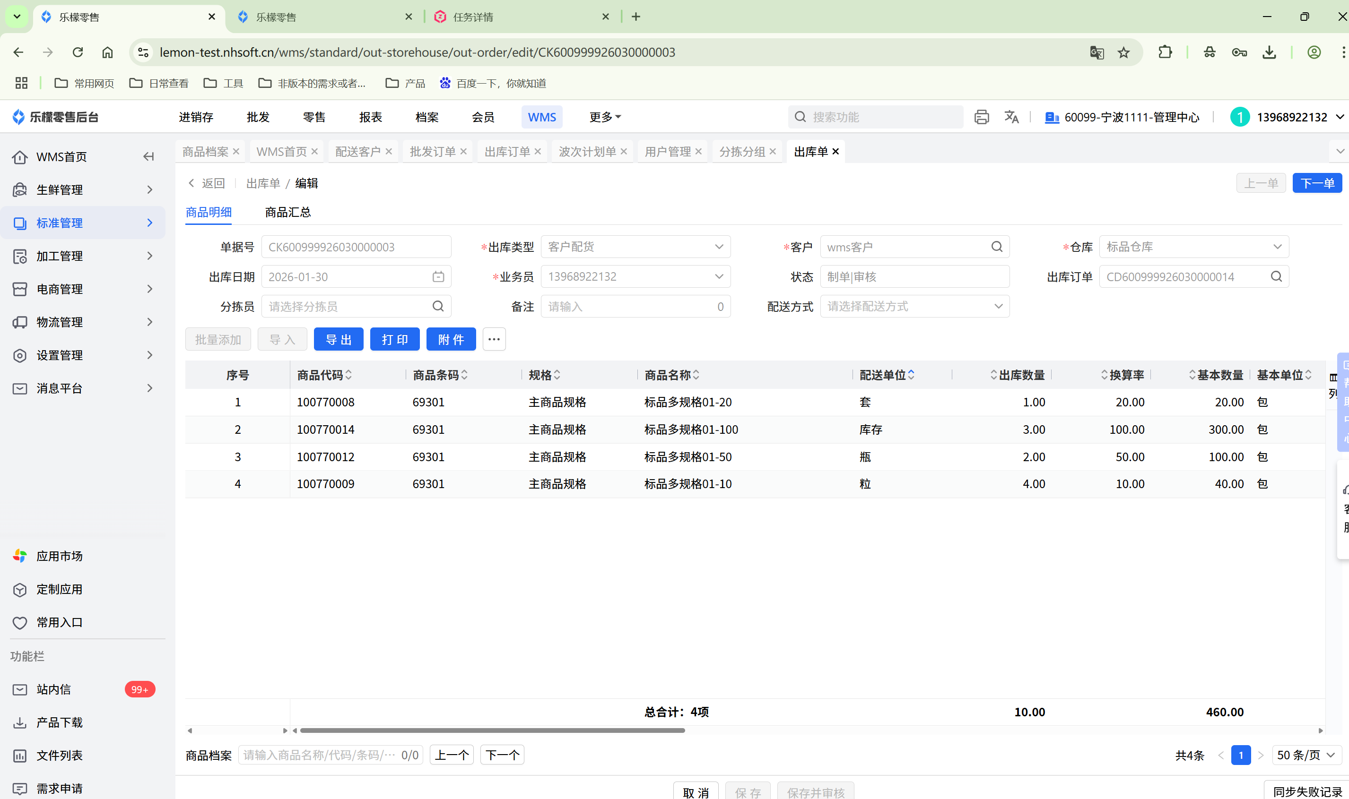Sort the table by 商品代码 column
Image resolution: width=1349 pixels, height=799 pixels.
tap(348, 375)
